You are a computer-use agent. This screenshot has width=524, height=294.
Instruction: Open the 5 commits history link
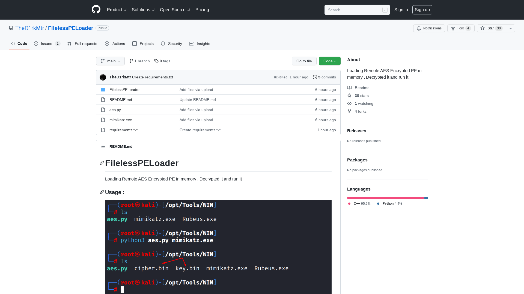click(324, 77)
